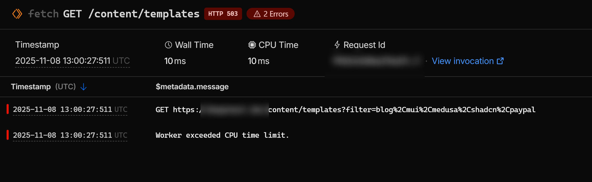Click the warning triangle icon
The height and width of the screenshot is (182, 592).
pos(257,14)
